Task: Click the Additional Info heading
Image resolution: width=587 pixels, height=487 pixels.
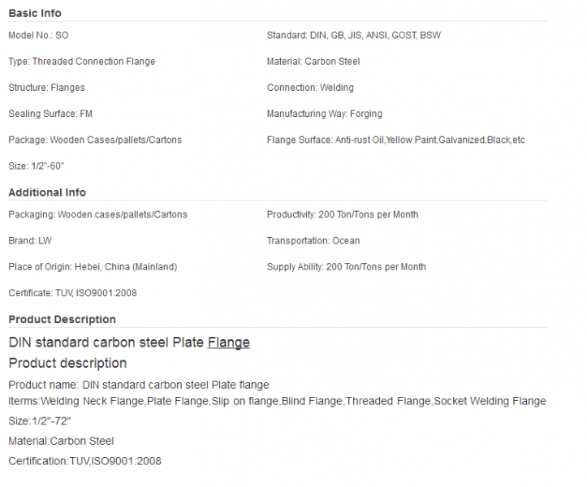Action: [x=47, y=192]
